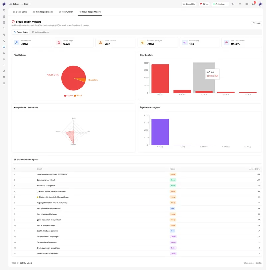Viewport: 266px width, 270px height.
Task: Select the flag icon in the left sidebar
Action: [x=4, y=29]
